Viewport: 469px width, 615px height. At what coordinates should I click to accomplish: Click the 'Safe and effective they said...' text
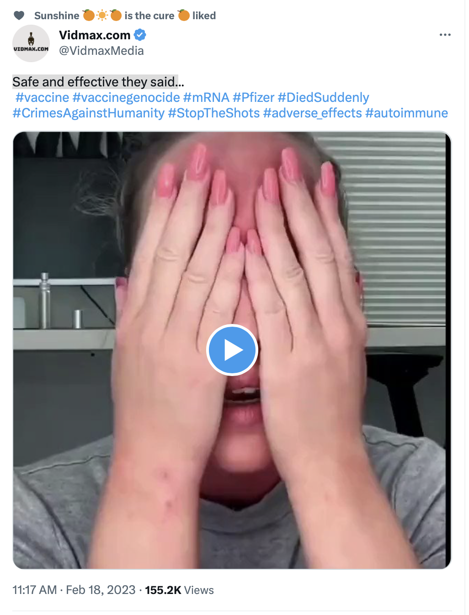click(x=98, y=82)
